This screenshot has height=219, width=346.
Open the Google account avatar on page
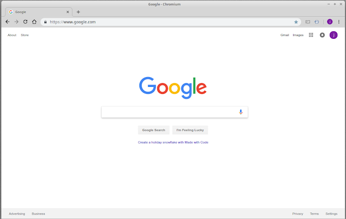coord(334,35)
